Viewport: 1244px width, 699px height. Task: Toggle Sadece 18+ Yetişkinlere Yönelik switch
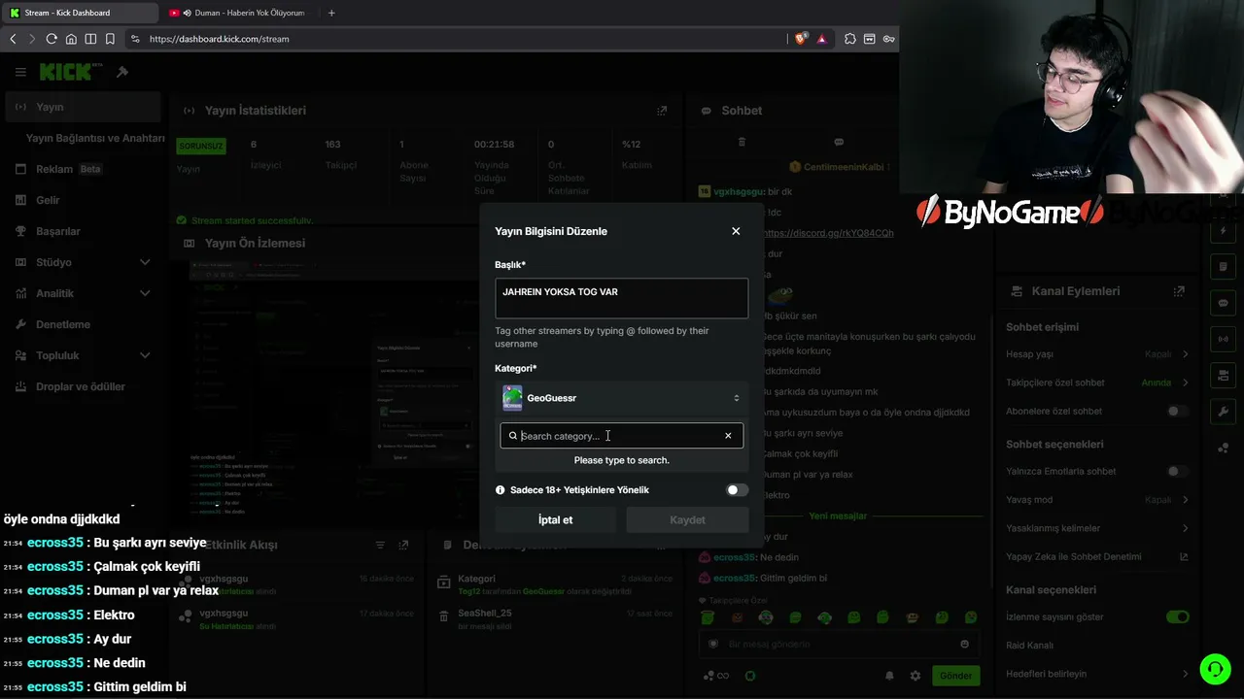(x=738, y=490)
